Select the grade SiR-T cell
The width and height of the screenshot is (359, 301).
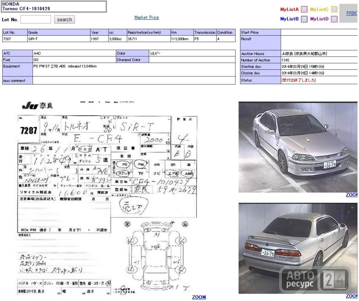tap(59, 39)
